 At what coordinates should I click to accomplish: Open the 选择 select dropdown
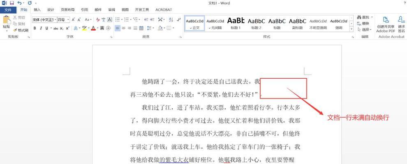click(x=365, y=30)
